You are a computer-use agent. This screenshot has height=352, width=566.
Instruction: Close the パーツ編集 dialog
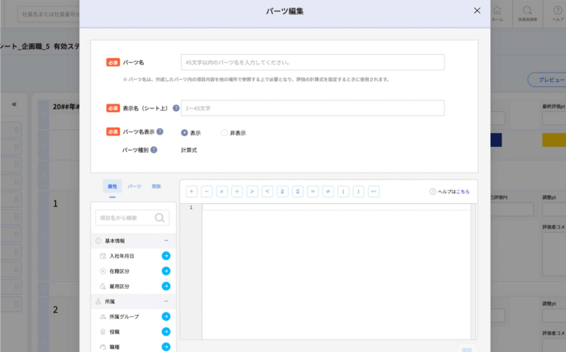(x=477, y=11)
